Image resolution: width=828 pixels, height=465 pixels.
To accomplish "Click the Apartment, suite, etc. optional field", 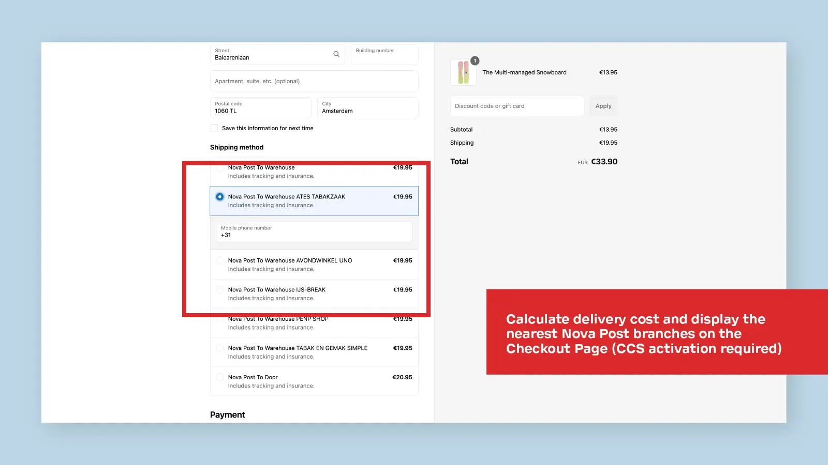I will point(314,81).
